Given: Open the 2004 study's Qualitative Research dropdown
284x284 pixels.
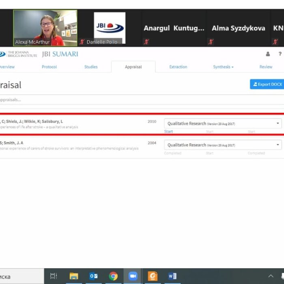Looking at the screenshot, I should (x=223, y=145).
